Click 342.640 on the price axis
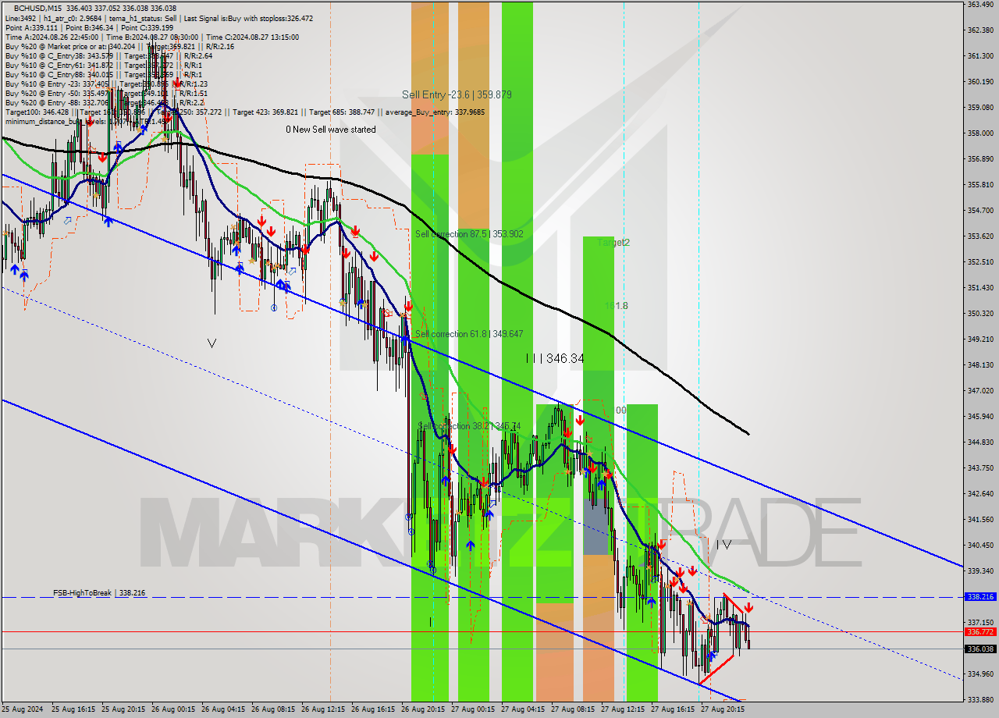The width and height of the screenshot is (999, 718). (980, 494)
